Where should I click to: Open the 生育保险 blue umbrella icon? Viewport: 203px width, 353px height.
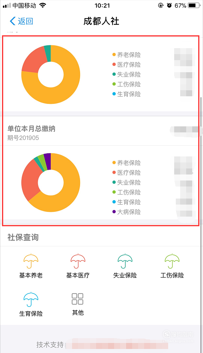[31, 299]
